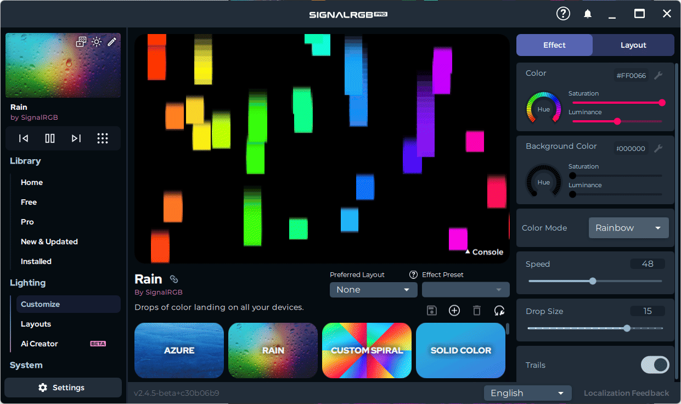Click the Library section heading
The image size is (681, 404).
pyautogui.click(x=25, y=161)
